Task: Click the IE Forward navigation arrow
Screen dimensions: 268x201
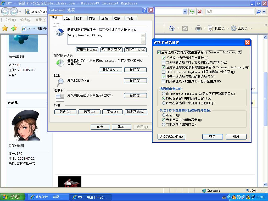Action: tap(14, 12)
